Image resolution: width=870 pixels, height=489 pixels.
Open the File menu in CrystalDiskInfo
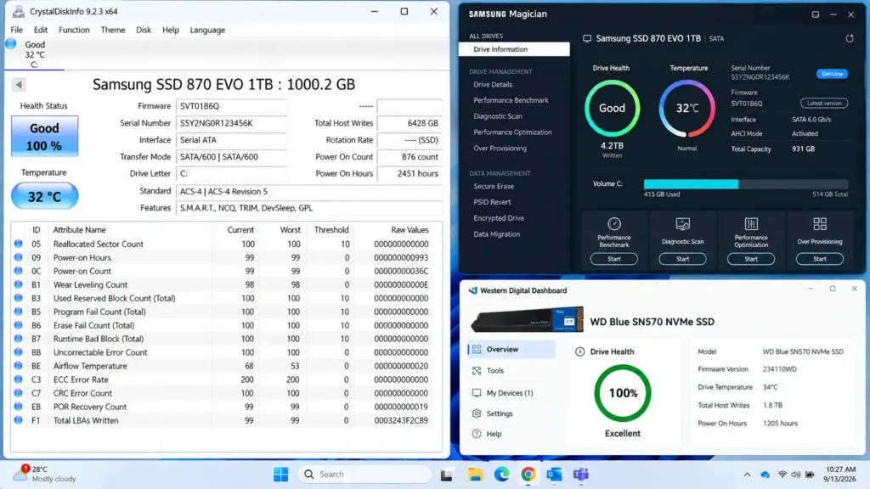(17, 30)
